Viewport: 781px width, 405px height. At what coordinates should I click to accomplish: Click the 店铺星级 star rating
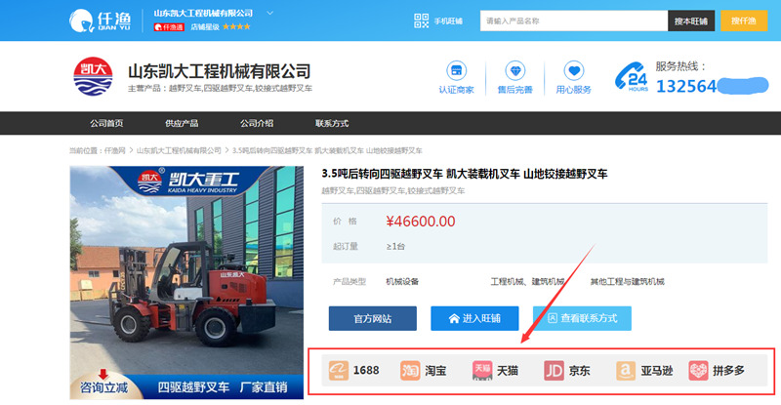236,26
